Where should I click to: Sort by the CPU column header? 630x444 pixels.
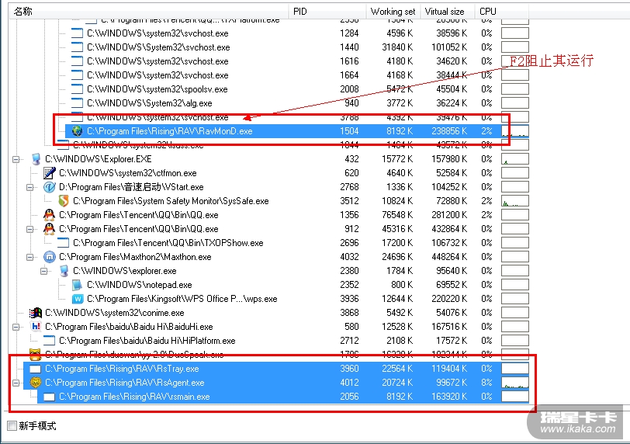pos(501,11)
